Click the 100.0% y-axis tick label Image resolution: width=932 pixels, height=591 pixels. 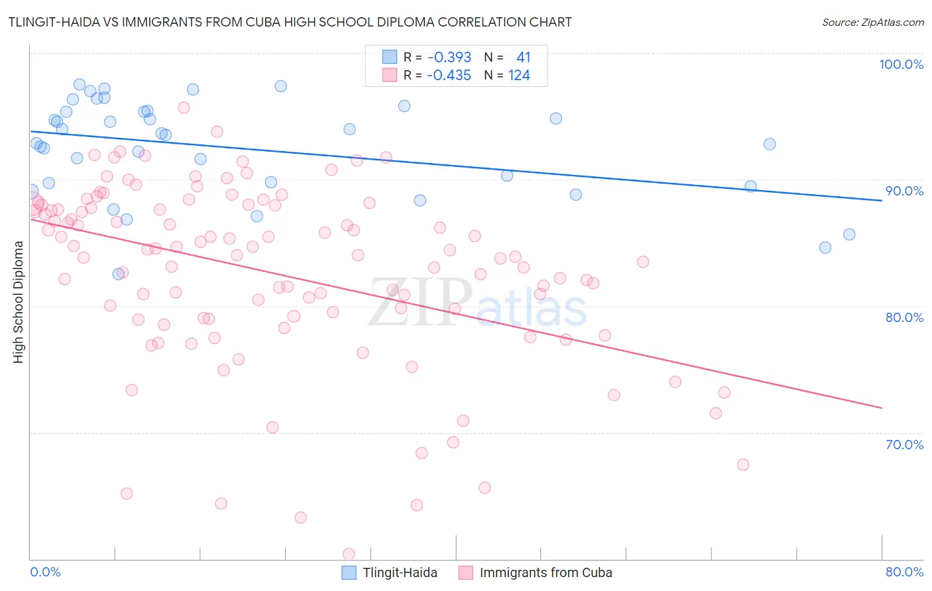coord(901,64)
